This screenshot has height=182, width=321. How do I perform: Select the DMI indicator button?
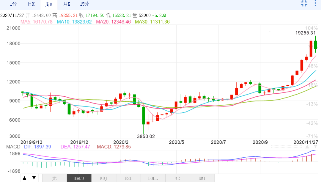[202, 178]
